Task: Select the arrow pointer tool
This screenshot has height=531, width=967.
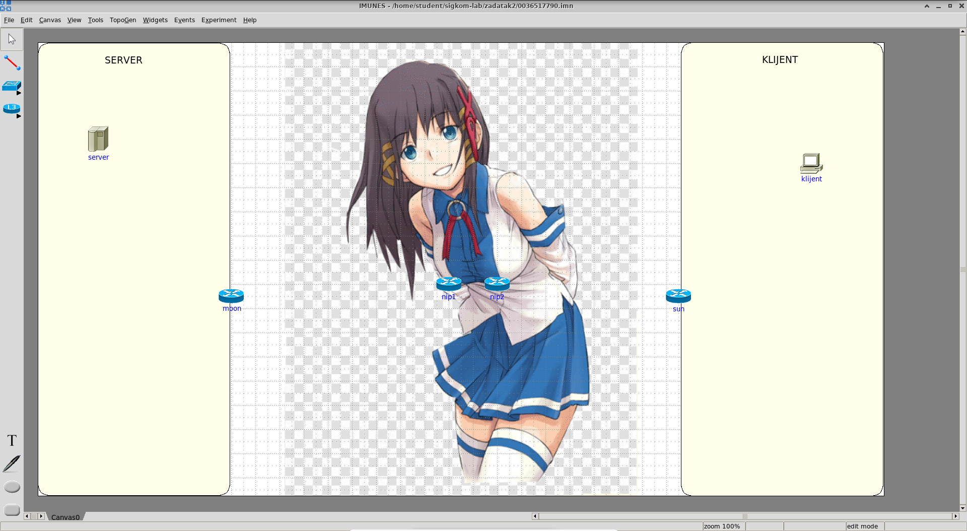Action: (x=12, y=39)
